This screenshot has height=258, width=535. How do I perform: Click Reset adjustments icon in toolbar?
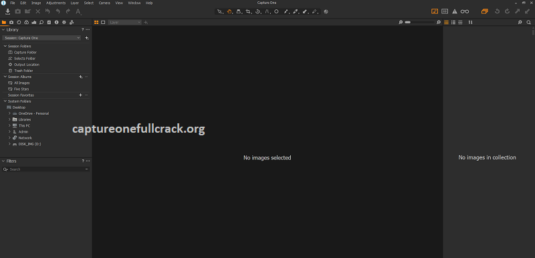coord(47,11)
